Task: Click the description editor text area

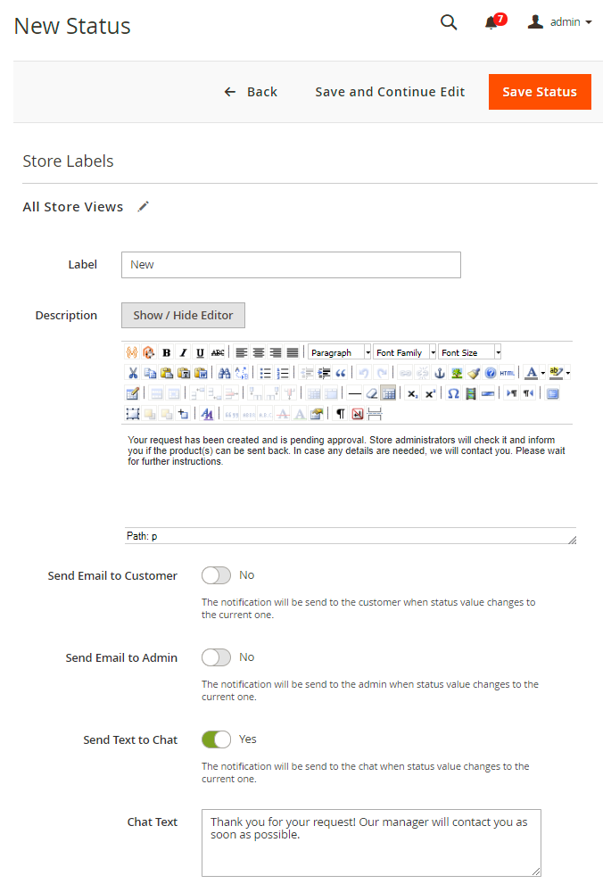Action: click(349, 476)
